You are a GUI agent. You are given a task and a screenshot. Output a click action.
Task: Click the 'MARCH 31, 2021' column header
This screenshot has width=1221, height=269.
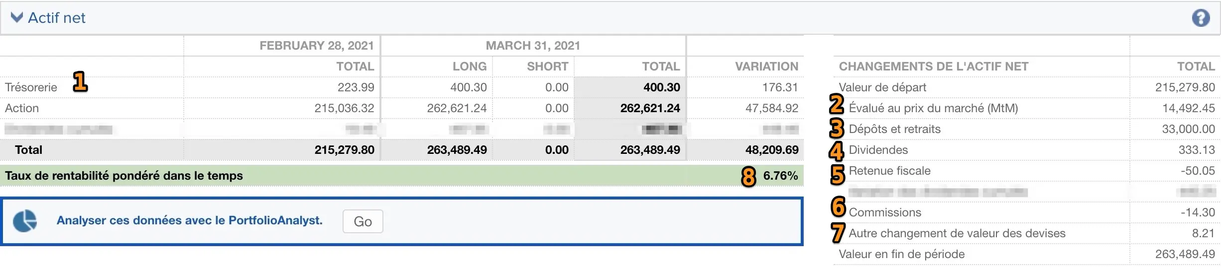click(533, 46)
